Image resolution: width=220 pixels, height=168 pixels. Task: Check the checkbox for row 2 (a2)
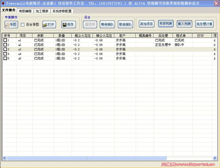tap(5, 45)
